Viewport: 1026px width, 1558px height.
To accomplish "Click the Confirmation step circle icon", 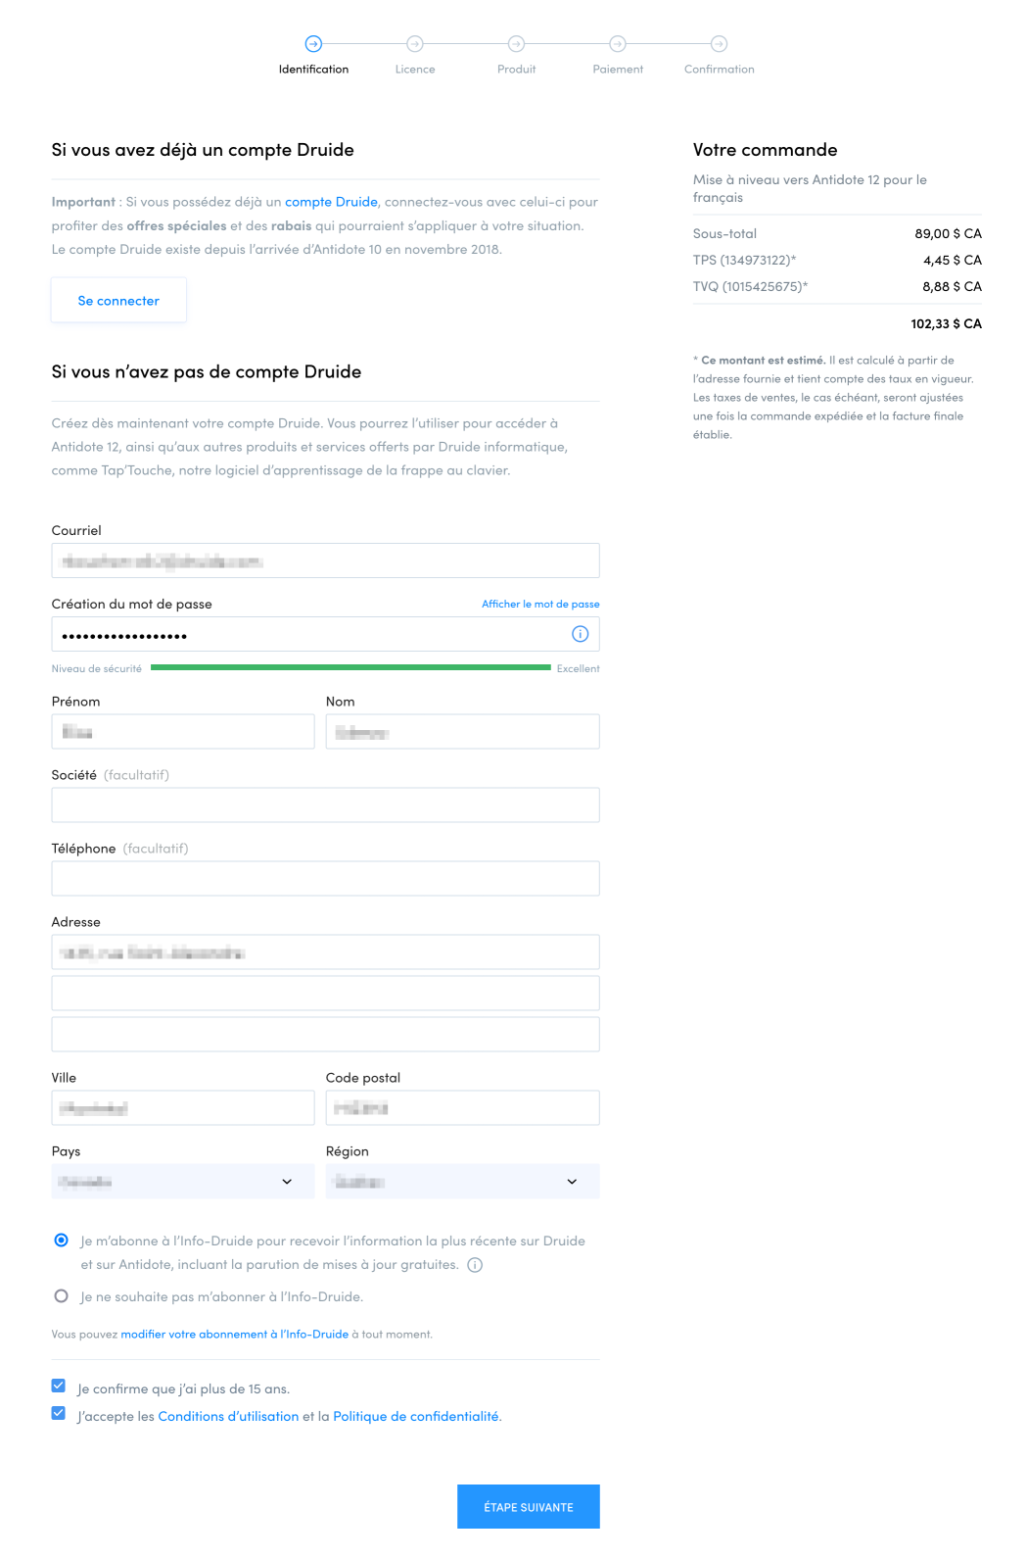I will 719,44.
